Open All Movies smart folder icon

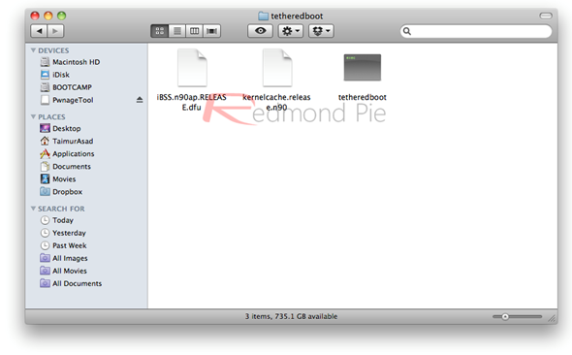pos(45,271)
